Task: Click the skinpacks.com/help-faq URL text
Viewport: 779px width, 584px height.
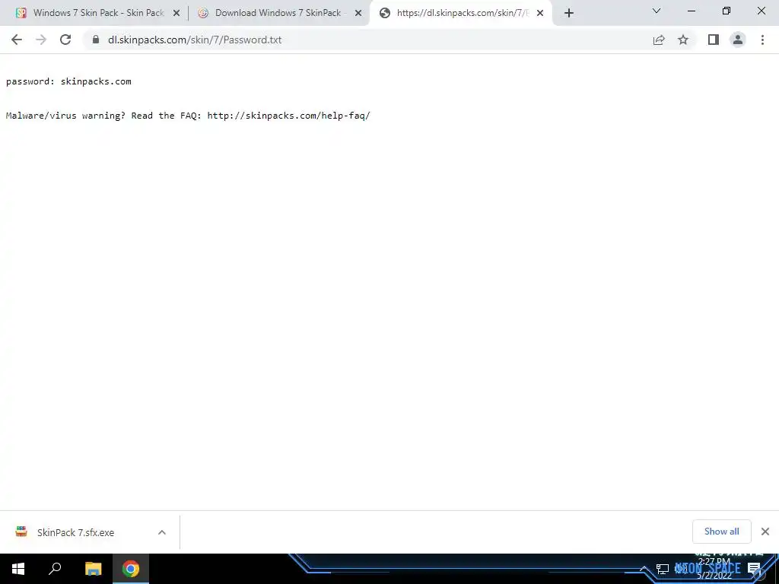Action: click(x=288, y=116)
